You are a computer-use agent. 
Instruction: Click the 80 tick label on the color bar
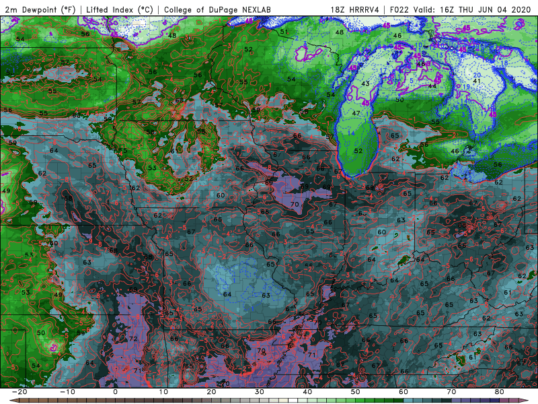(500, 392)
